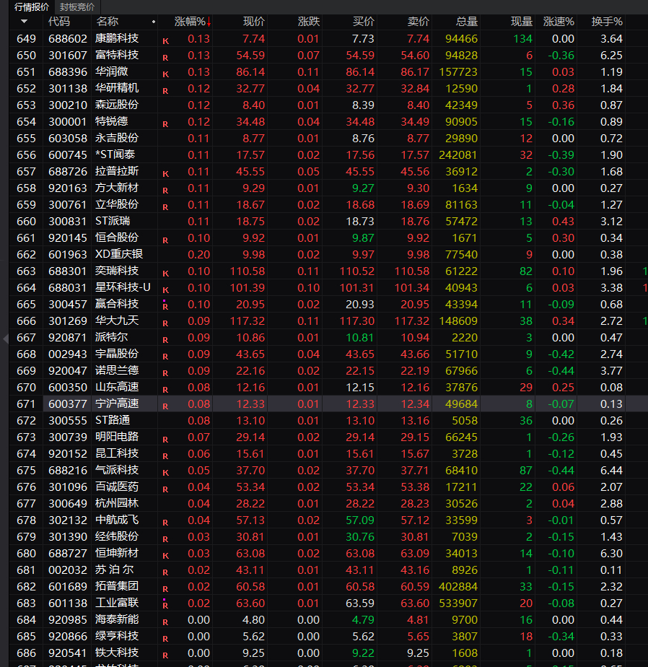Click the red sort arrow beside 涨幅%
648x667 pixels.
click(x=209, y=22)
